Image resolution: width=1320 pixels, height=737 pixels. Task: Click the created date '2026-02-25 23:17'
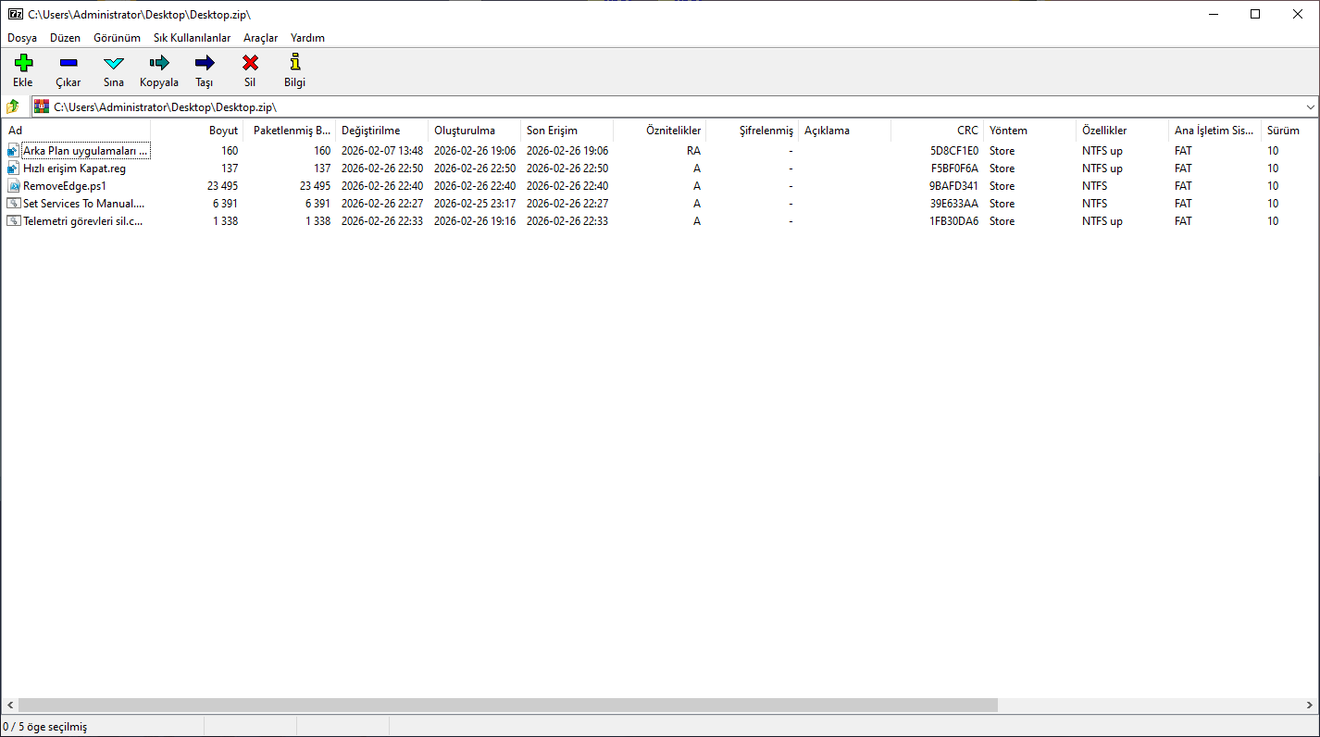475,204
